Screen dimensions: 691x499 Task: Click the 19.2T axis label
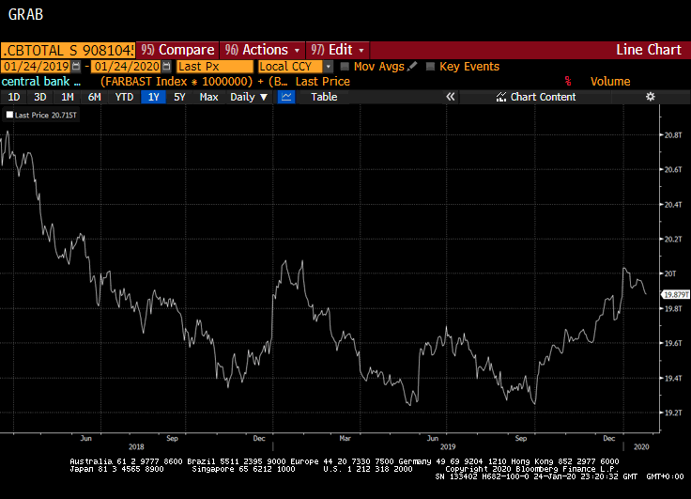pos(673,413)
